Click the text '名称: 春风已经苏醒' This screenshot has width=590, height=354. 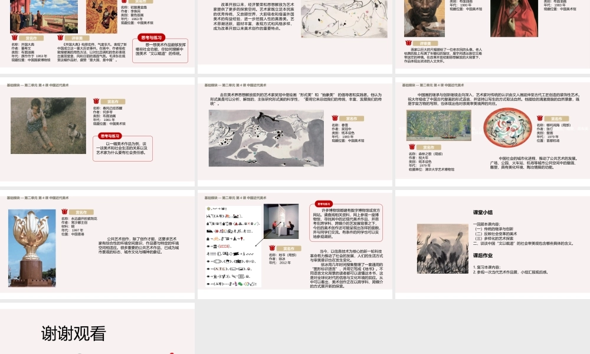(107, 109)
